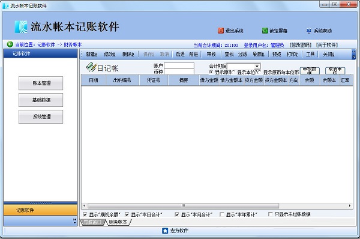
Task: Click the 凭证号 column header
Action: (x=154, y=80)
